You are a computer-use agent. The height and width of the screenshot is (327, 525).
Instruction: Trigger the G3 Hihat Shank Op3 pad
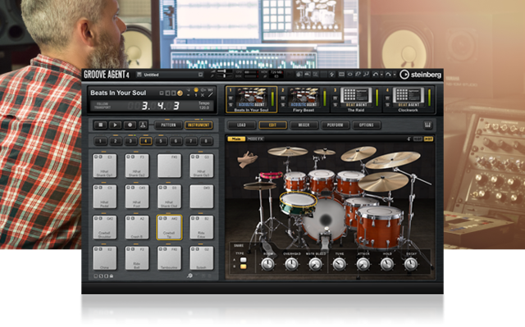pos(202,166)
